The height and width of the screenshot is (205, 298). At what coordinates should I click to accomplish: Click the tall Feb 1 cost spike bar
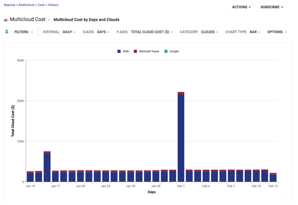point(181,137)
